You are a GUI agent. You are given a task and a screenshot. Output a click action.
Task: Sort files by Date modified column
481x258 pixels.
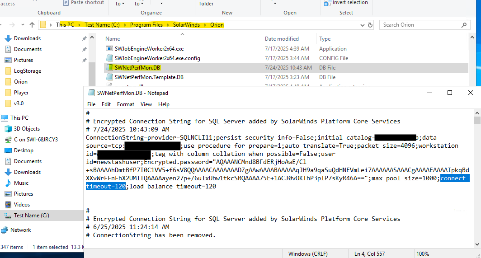(282, 39)
